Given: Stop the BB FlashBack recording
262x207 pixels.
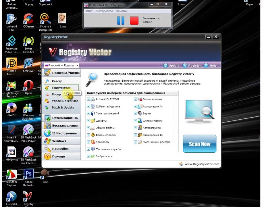Looking at the screenshot, I should click(x=134, y=21).
